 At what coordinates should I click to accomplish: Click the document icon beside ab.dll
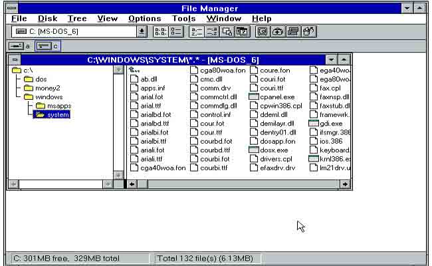[x=134, y=79]
